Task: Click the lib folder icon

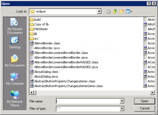Action: (x=32, y=34)
